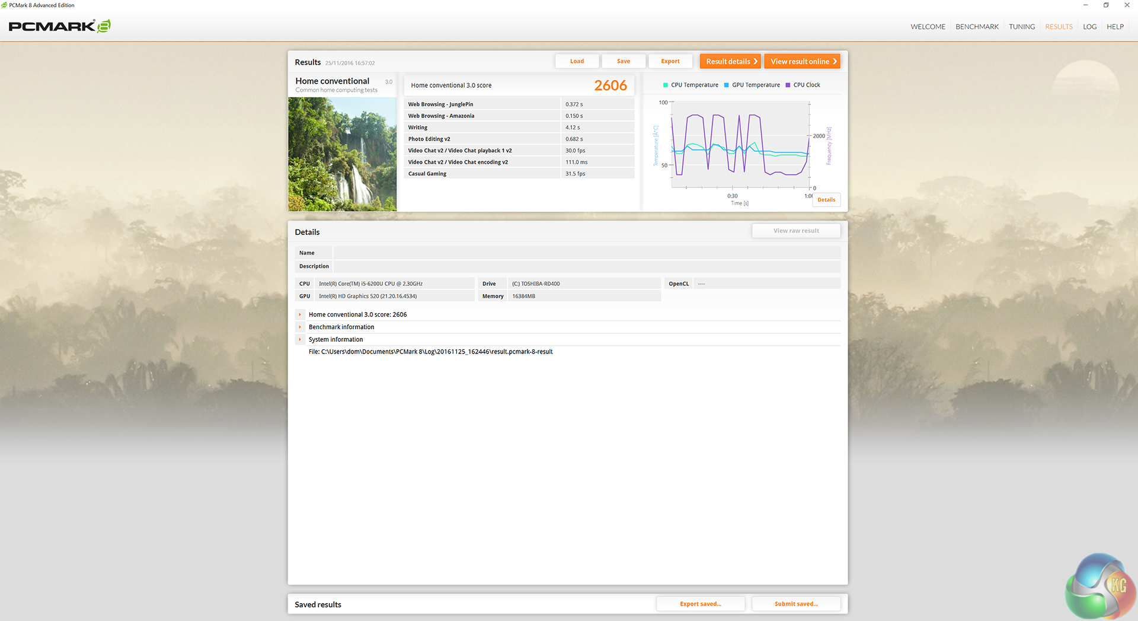Close the PCMark 8 window
The height and width of the screenshot is (621, 1138).
coord(1127,5)
